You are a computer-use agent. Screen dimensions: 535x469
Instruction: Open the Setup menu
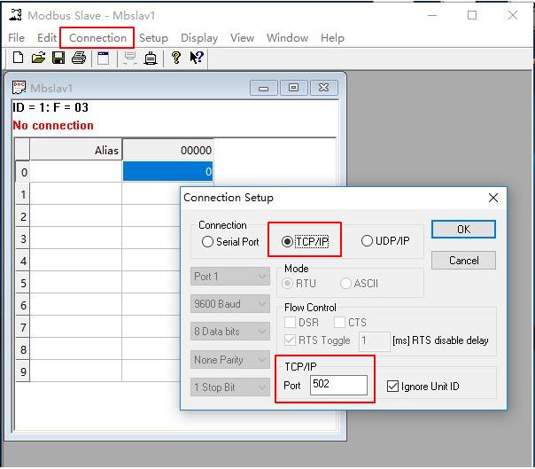click(153, 37)
